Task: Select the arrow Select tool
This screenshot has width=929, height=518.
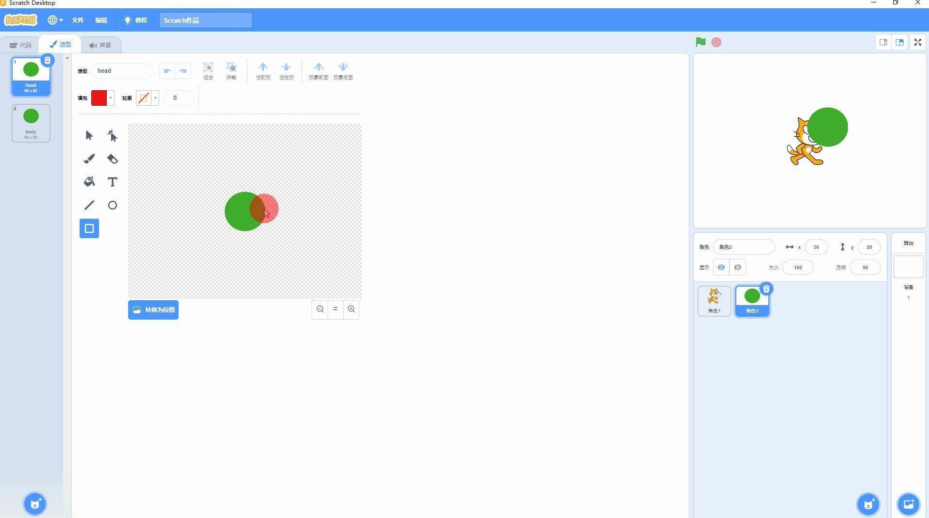Action: pos(89,135)
